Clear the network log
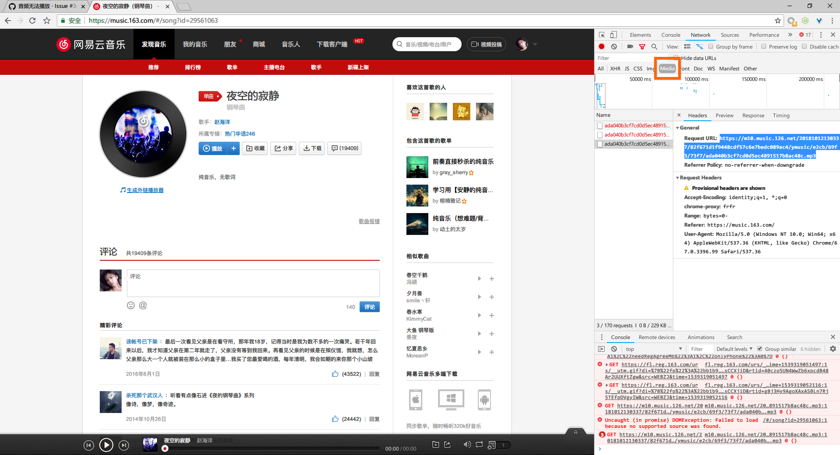 coord(614,46)
